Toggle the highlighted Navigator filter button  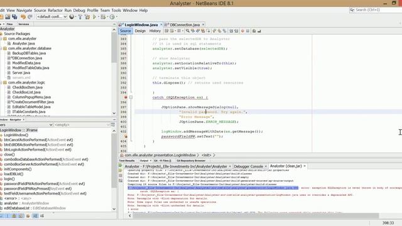pos(35,216)
